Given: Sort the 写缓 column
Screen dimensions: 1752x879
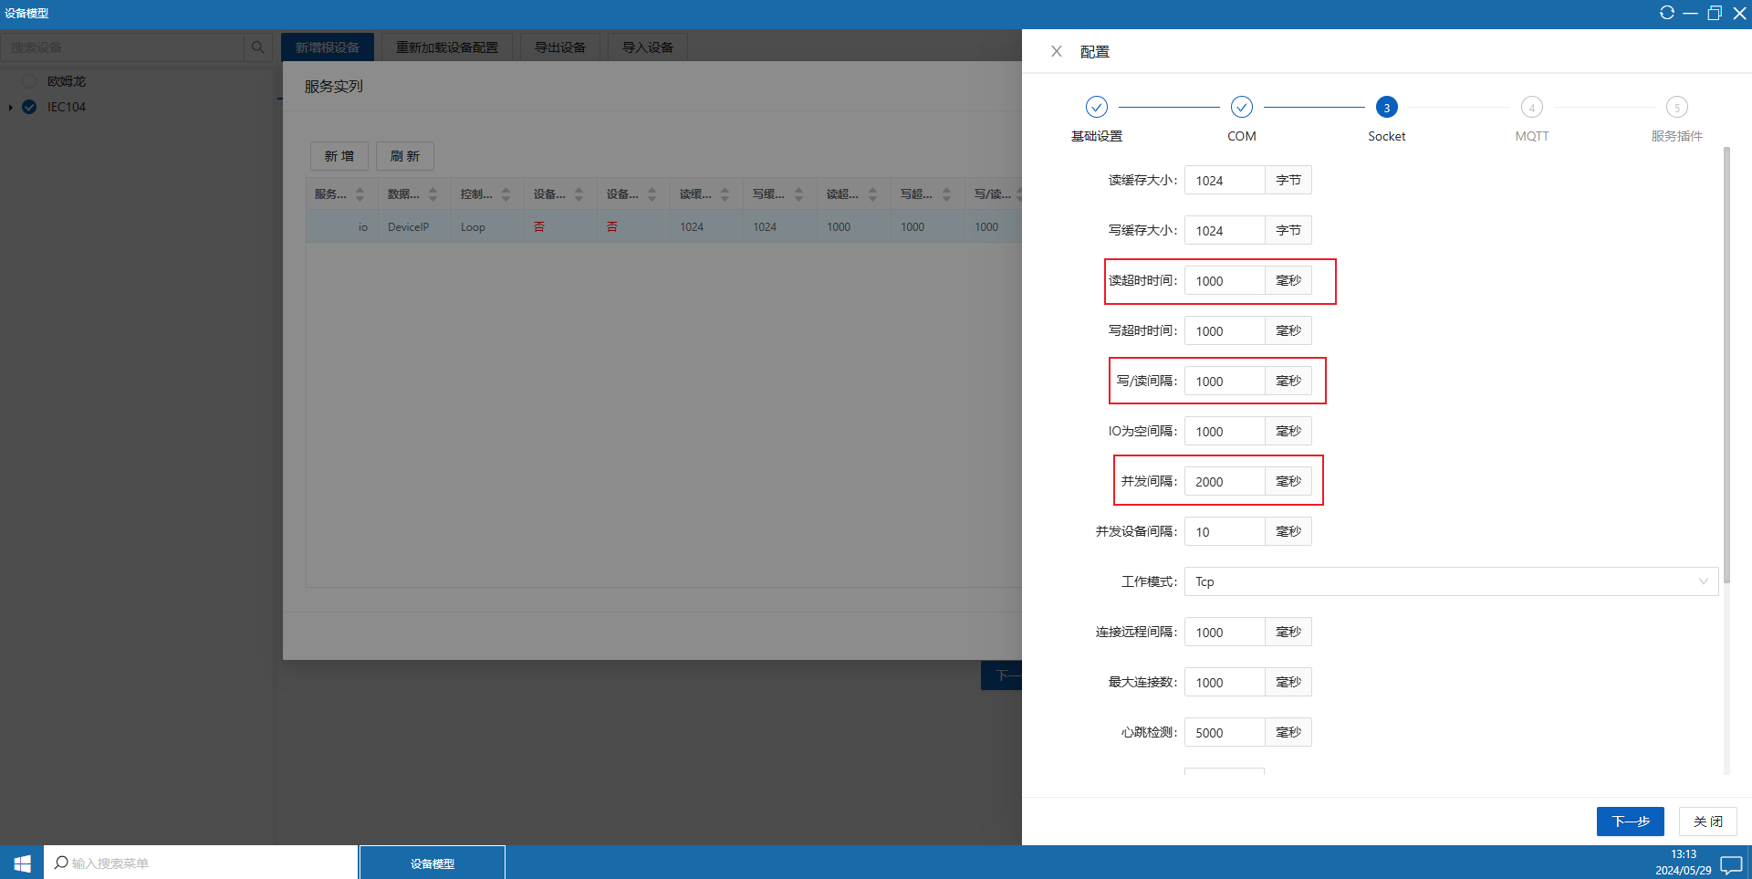Looking at the screenshot, I should tap(798, 194).
